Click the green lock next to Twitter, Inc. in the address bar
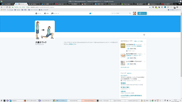182x102 pixels. (x=13, y=7)
